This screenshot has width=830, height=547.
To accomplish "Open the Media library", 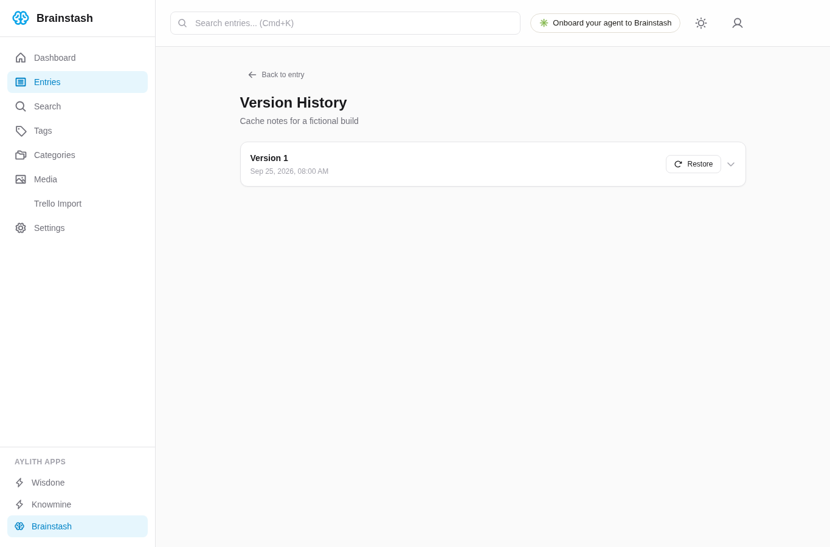I will coord(77,179).
